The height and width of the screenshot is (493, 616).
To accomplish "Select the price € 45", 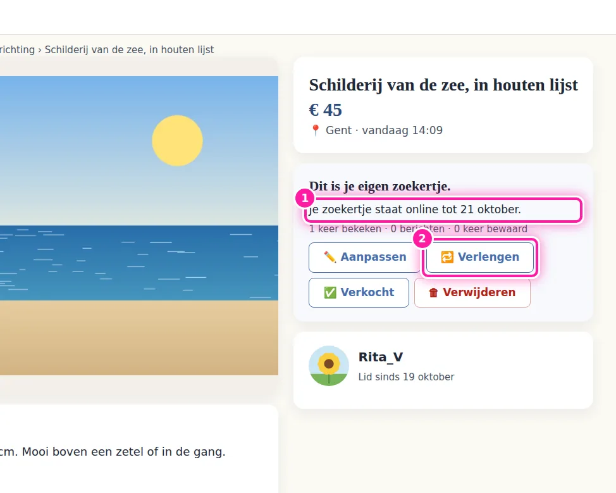I will pyautogui.click(x=325, y=110).
